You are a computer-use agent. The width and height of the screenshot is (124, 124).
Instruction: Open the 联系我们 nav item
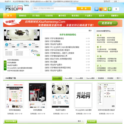[75, 15]
